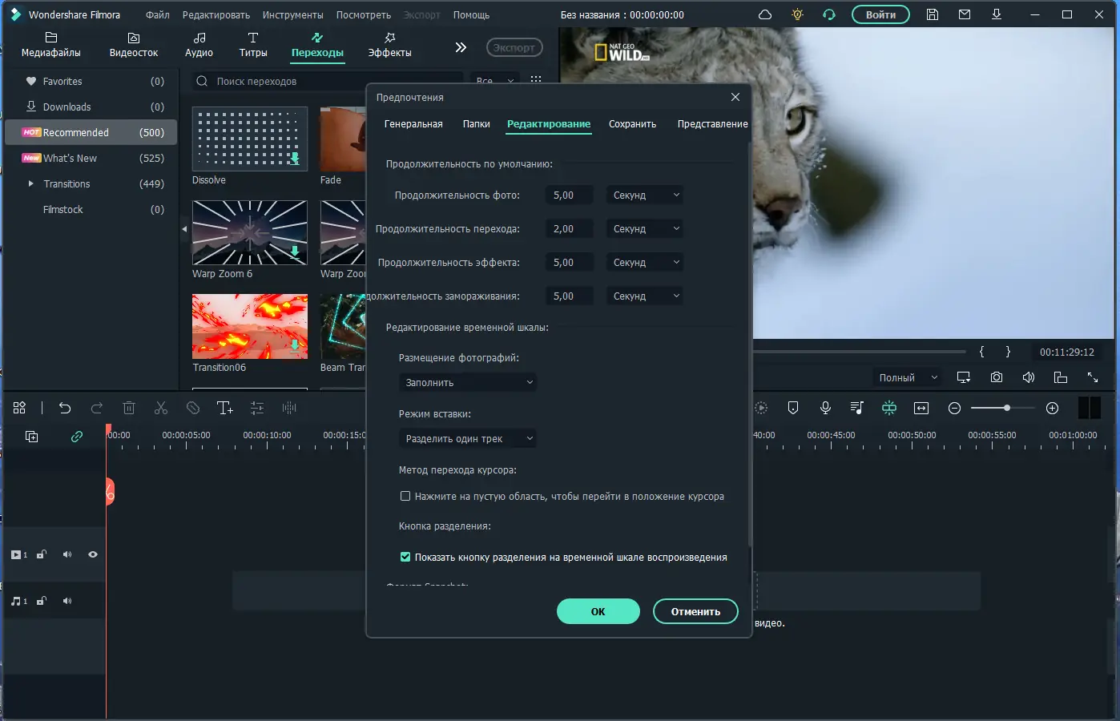Click the Delete trash icon above the timeline

pos(128,408)
